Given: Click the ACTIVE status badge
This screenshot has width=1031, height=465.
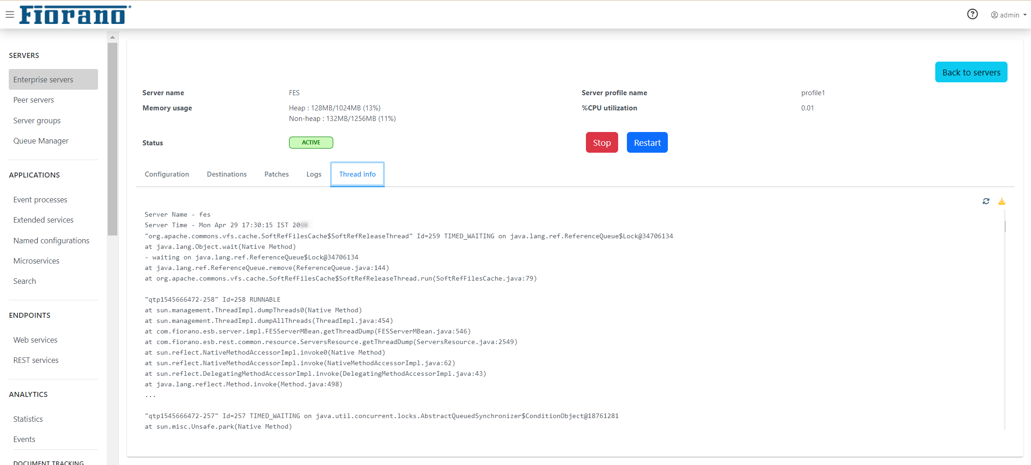Looking at the screenshot, I should (311, 143).
